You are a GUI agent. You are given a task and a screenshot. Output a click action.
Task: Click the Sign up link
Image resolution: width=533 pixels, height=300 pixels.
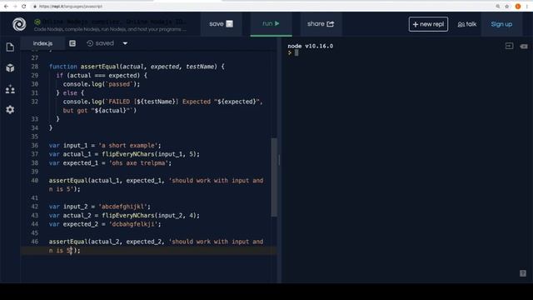click(501, 24)
